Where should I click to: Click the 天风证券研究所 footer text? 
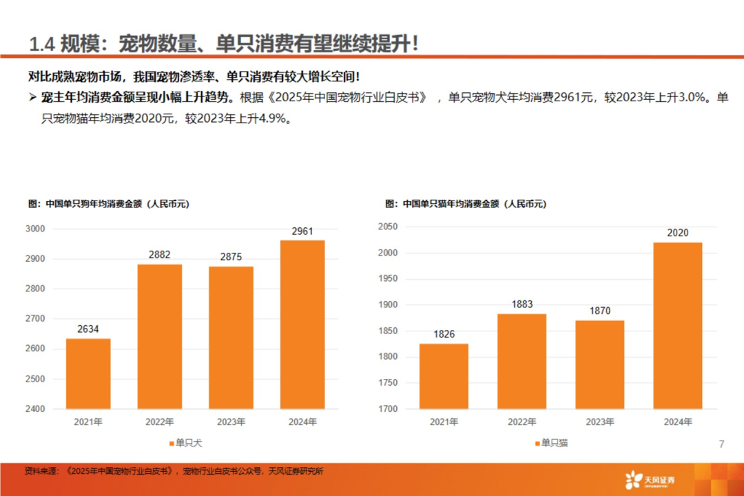(x=296, y=473)
